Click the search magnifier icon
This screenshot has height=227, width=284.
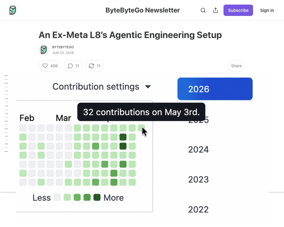point(203,10)
